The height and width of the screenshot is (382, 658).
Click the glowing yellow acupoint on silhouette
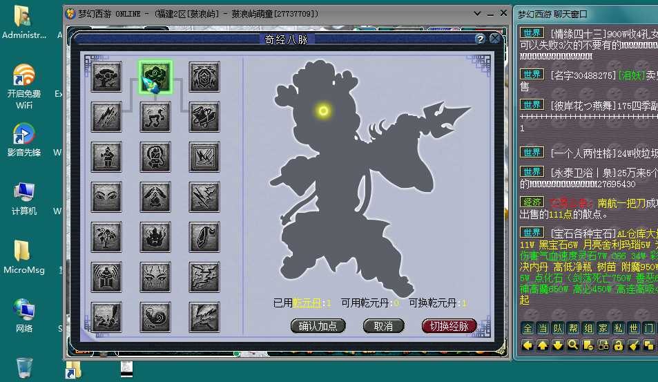(323, 111)
